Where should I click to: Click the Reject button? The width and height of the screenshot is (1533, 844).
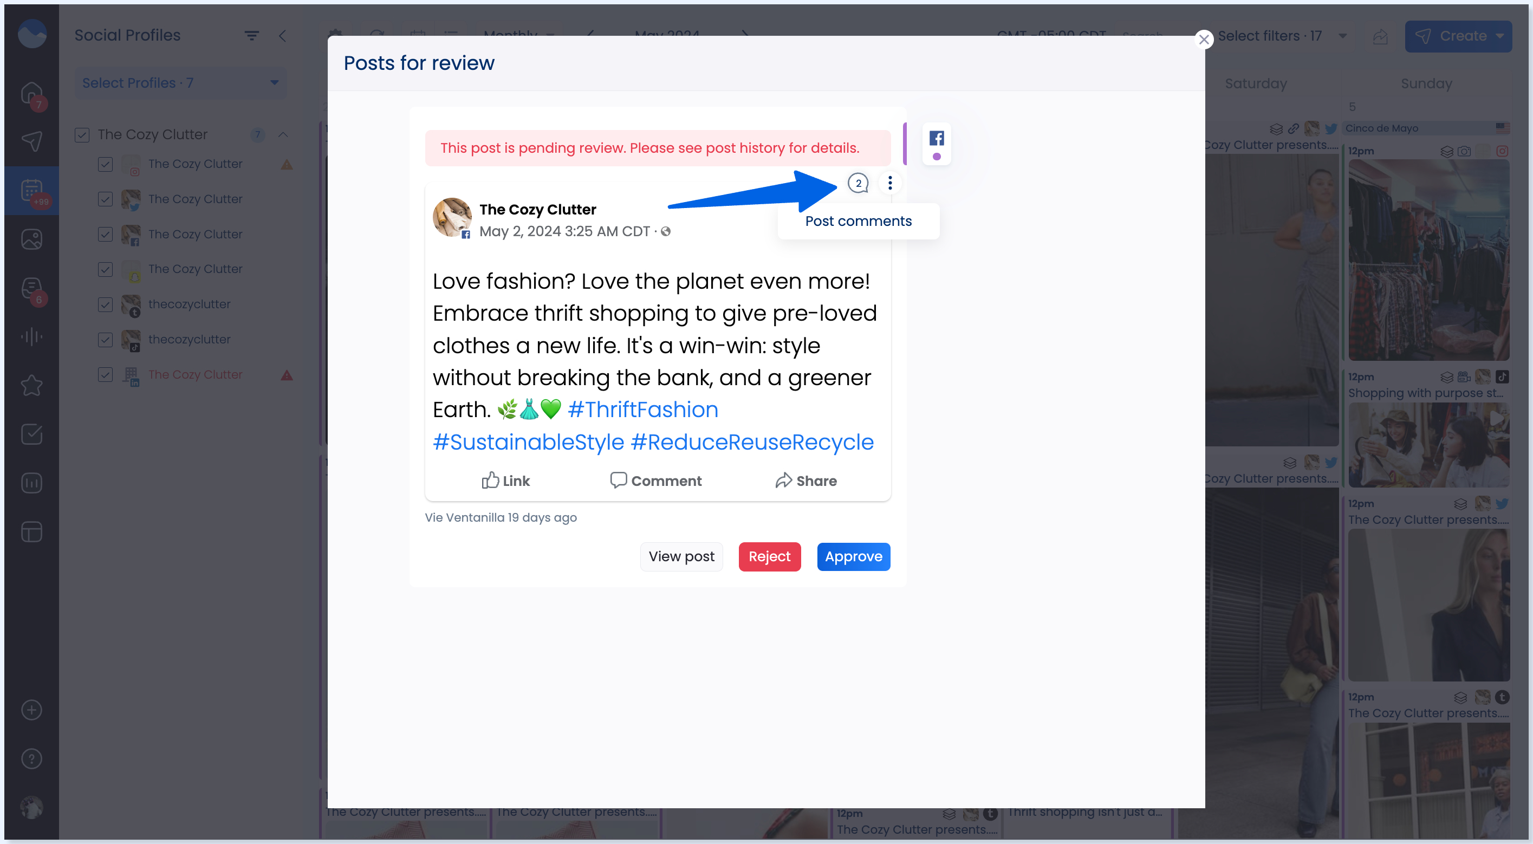coord(769,556)
